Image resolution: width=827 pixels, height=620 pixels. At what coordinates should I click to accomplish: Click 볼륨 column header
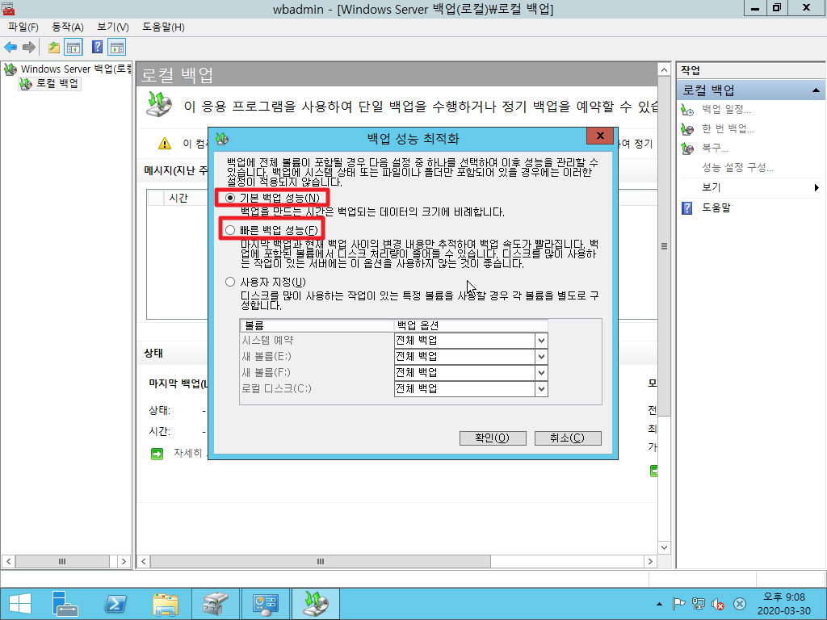(x=317, y=326)
